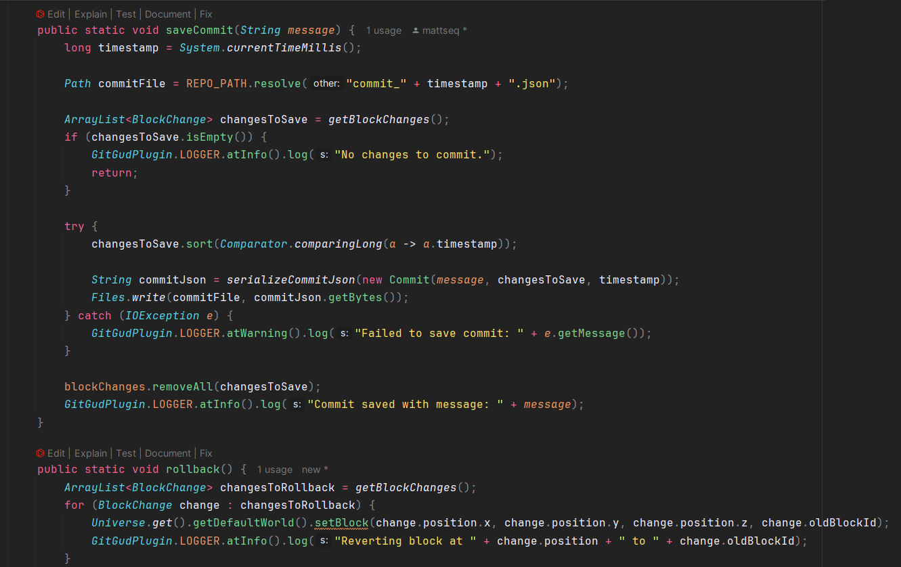This screenshot has height=567, width=901.
Task: Click the author icon beside mattseq
Action: tap(416, 31)
